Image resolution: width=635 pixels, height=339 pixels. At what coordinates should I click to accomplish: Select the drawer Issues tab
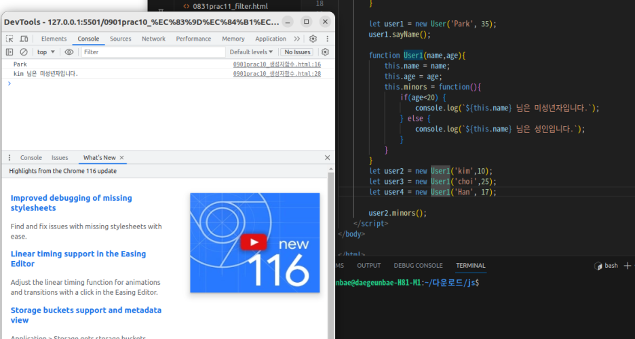click(60, 158)
